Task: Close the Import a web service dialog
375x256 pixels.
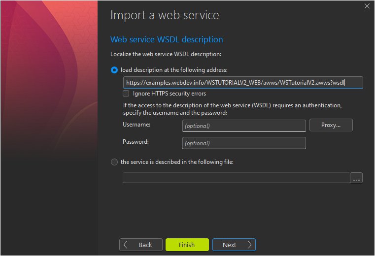Action: [367, 6]
